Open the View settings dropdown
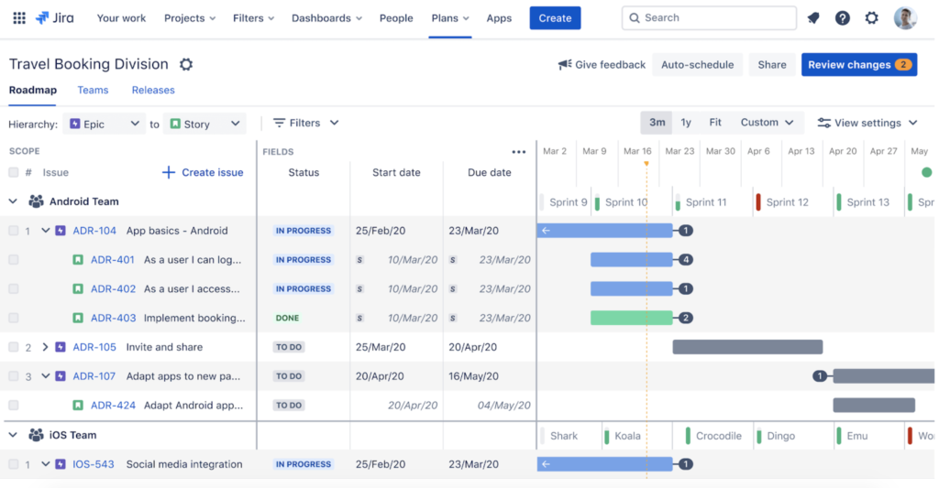The height and width of the screenshot is (488, 939). tap(867, 124)
